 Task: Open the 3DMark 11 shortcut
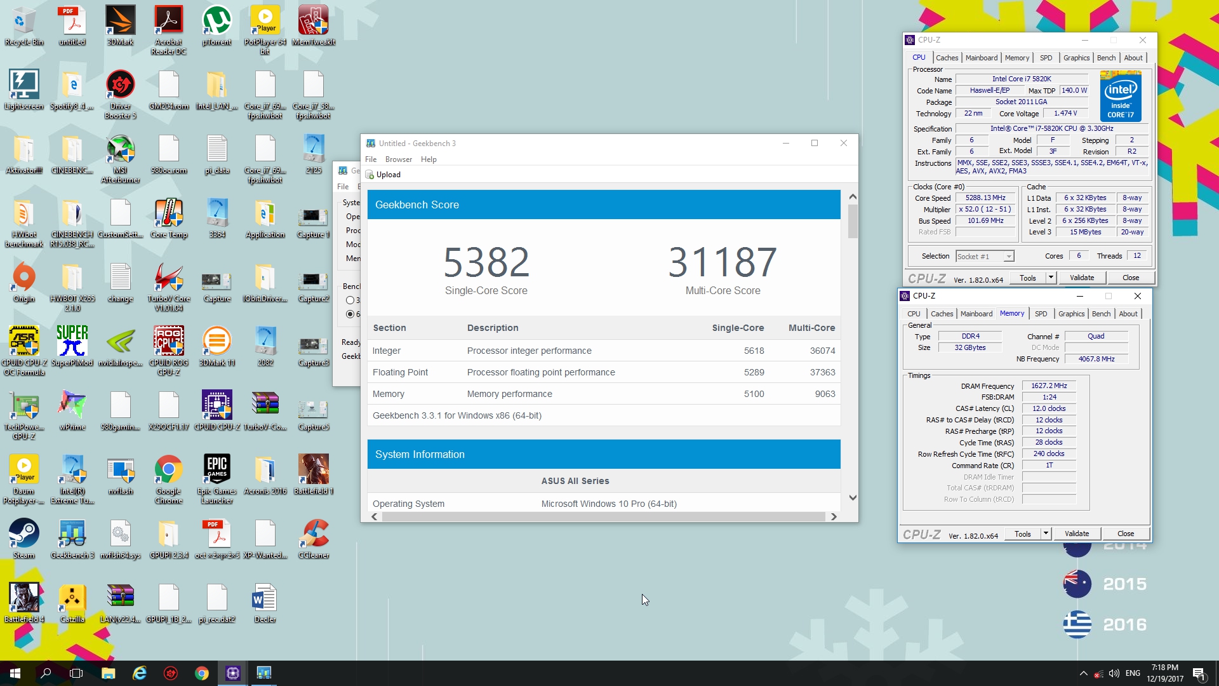click(x=216, y=347)
